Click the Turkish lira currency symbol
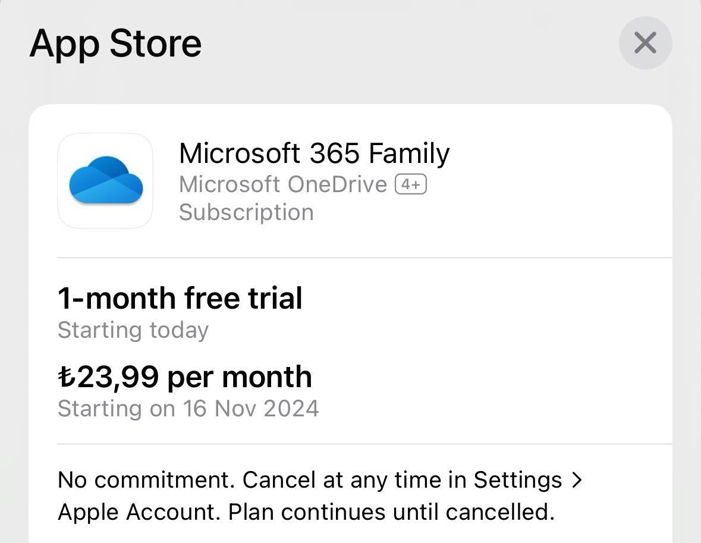This screenshot has height=543, width=701. pos(67,376)
